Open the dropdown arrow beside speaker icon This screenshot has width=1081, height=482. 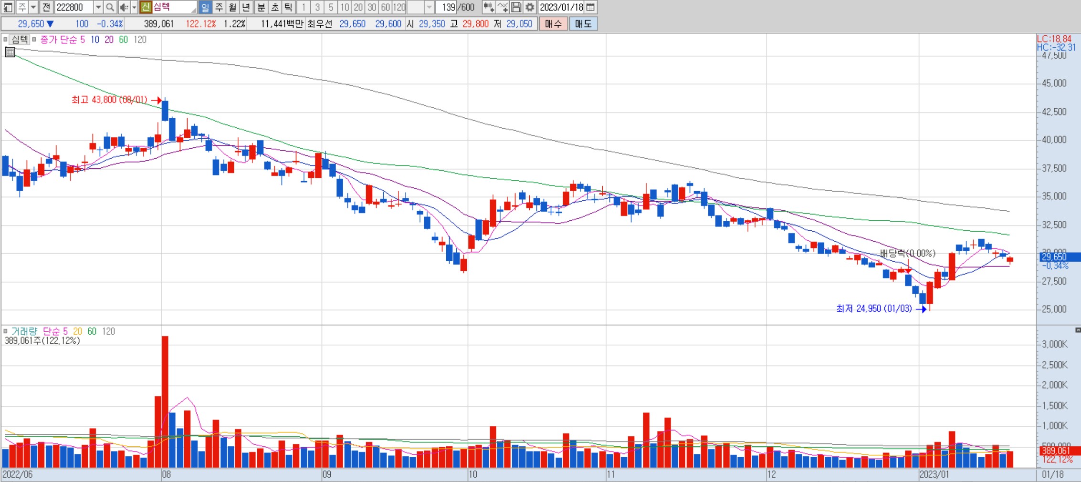[134, 7]
